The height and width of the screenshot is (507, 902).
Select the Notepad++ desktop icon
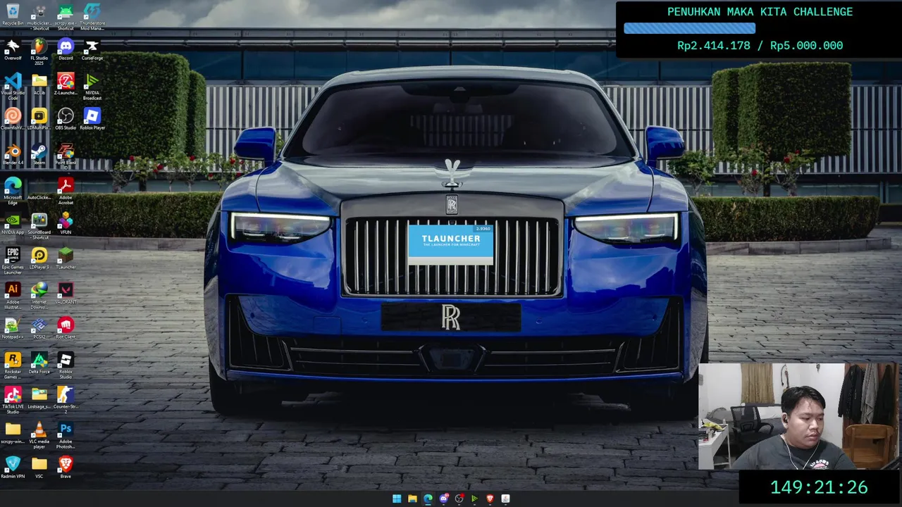pyautogui.click(x=13, y=328)
